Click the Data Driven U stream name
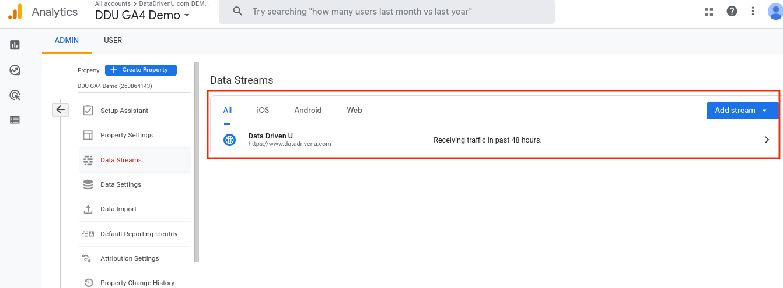 [x=271, y=136]
